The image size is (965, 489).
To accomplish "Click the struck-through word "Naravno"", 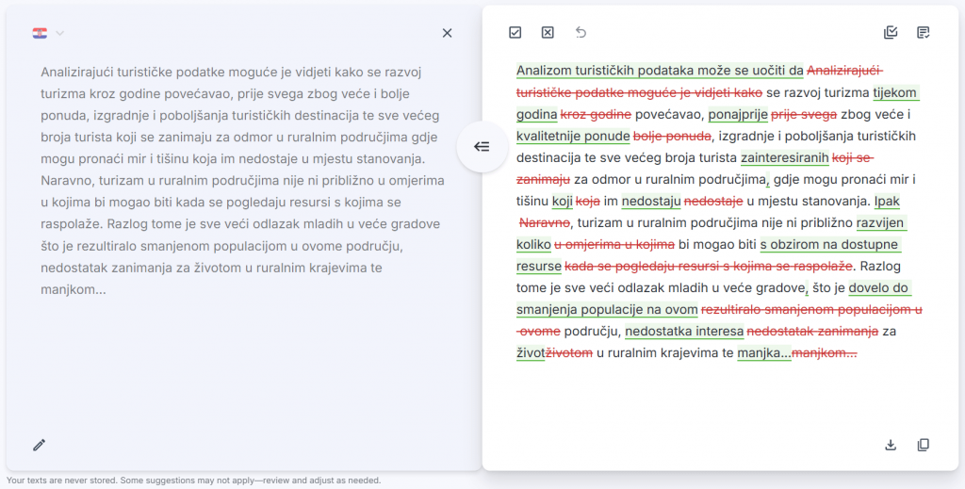I will pos(546,222).
